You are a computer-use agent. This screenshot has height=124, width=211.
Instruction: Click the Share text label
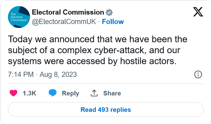tap(112, 93)
